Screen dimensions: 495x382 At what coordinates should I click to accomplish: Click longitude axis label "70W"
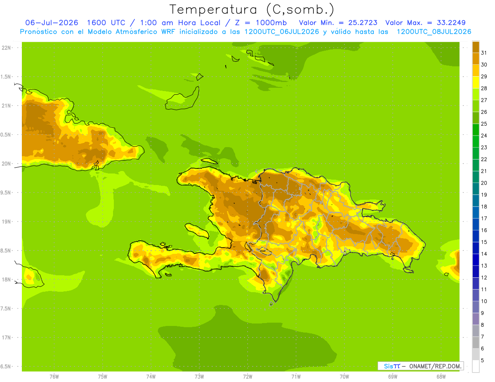344,377
